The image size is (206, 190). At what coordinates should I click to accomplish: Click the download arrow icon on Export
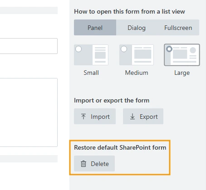pyautogui.click(x=132, y=117)
